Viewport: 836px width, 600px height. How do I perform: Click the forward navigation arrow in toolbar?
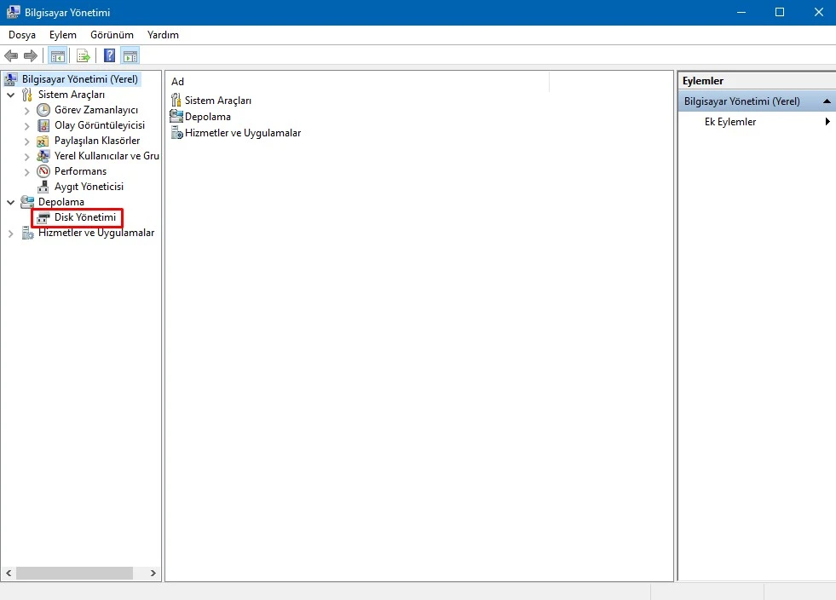(31, 55)
